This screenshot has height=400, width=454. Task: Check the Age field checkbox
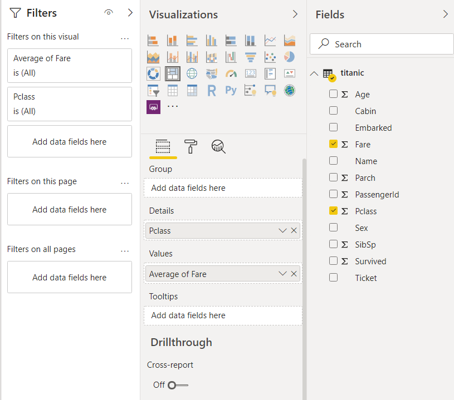tap(333, 94)
